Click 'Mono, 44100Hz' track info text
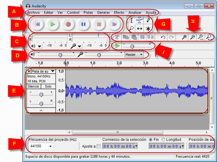This screenshot has height=162, width=217. [x=39, y=76]
